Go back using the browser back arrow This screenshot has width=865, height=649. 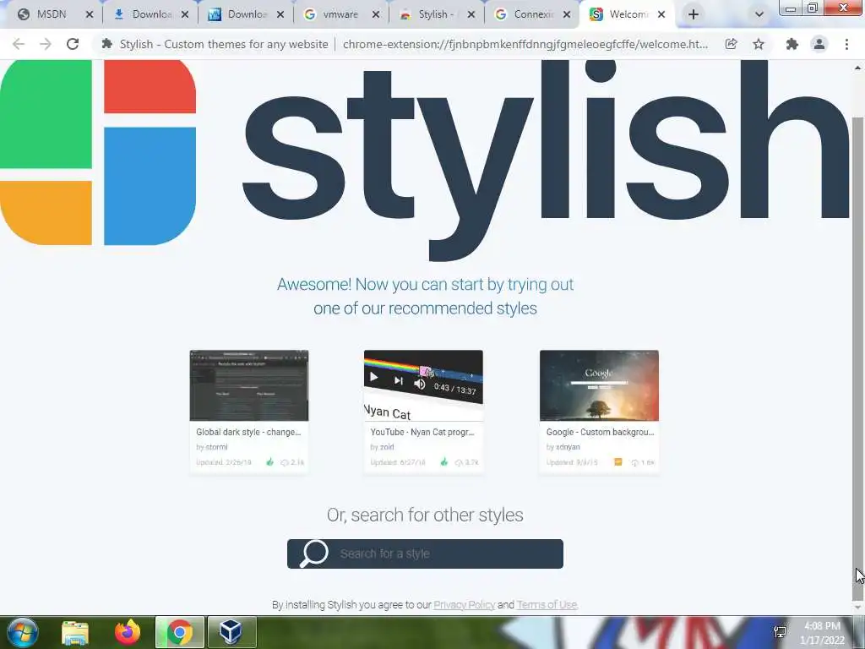pyautogui.click(x=19, y=44)
